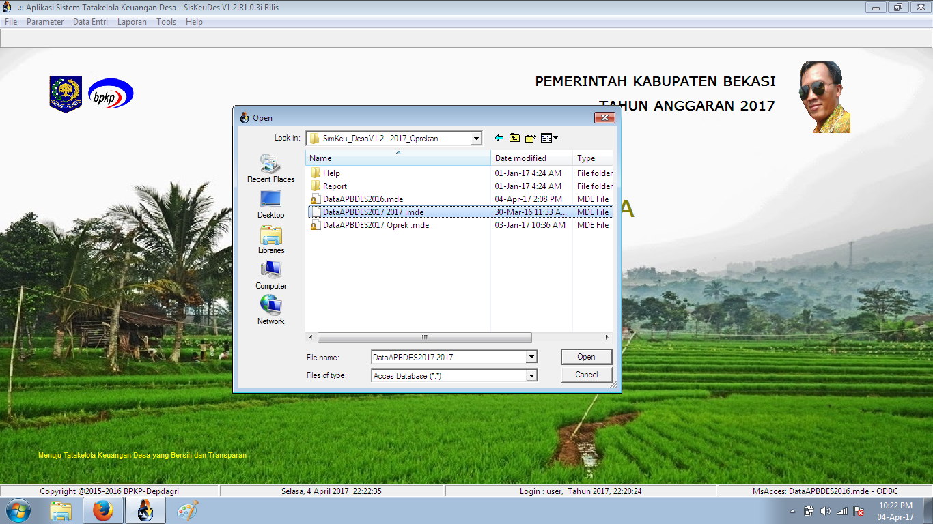Image resolution: width=933 pixels, height=524 pixels.
Task: Sort the file list by the Name column
Action: tap(398, 158)
